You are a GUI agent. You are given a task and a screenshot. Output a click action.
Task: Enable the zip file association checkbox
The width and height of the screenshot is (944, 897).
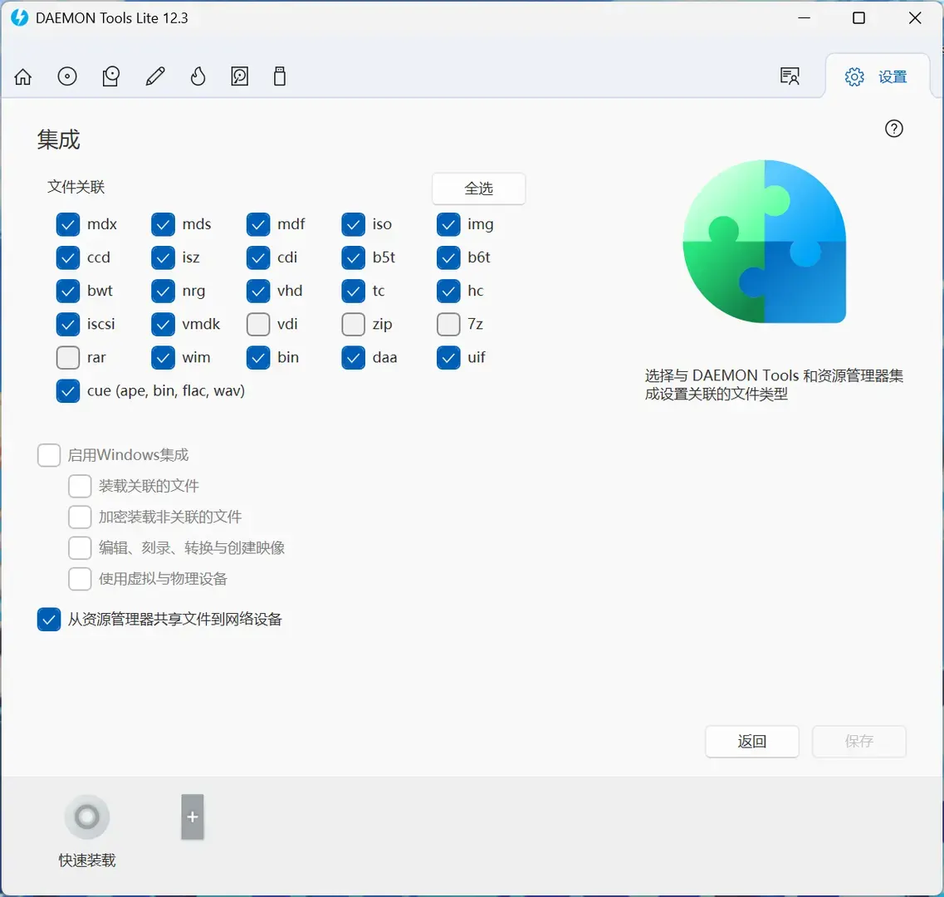[354, 324]
